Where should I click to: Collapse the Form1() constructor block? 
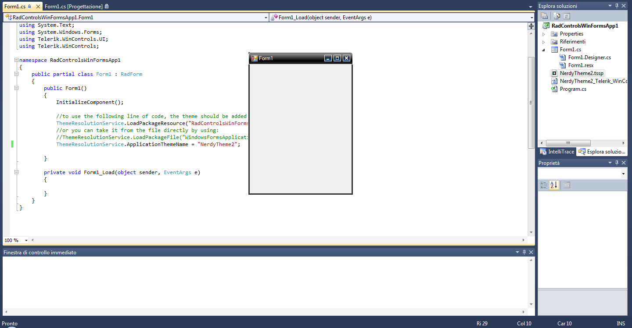click(x=16, y=88)
